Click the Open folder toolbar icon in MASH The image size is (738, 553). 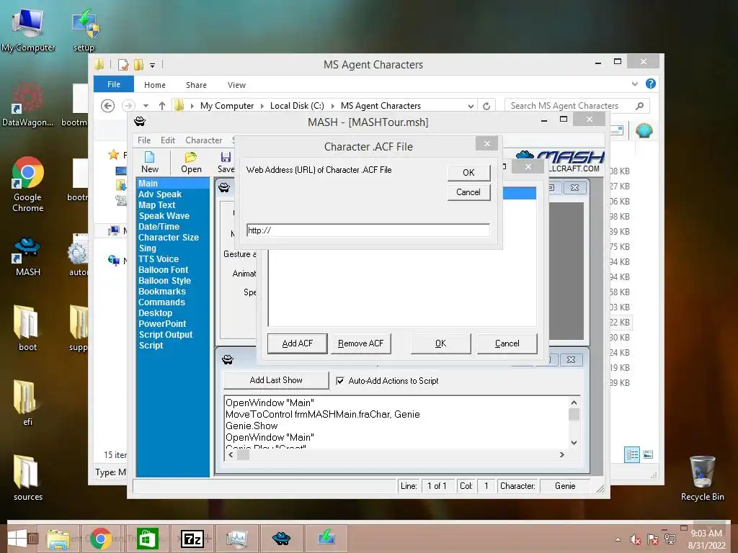pyautogui.click(x=191, y=162)
